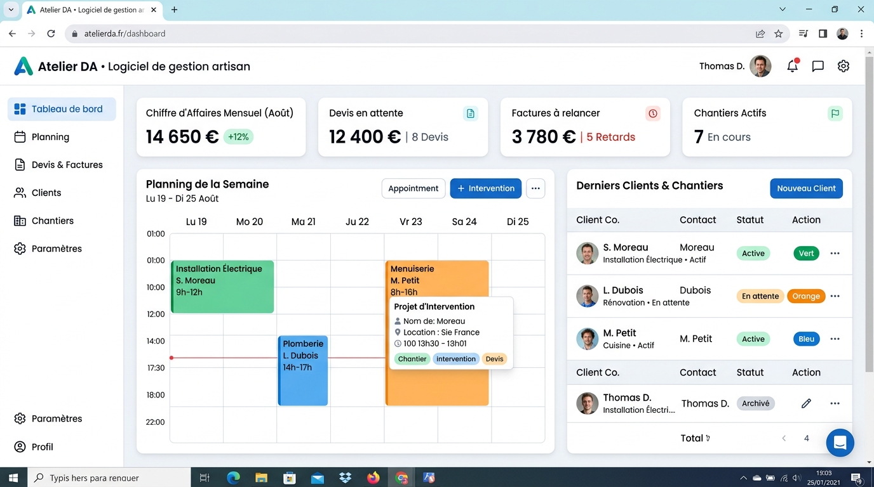Open a new browser tab

(x=174, y=10)
